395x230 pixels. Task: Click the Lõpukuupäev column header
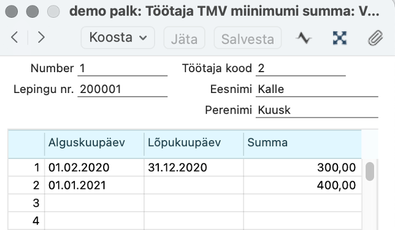click(194, 143)
